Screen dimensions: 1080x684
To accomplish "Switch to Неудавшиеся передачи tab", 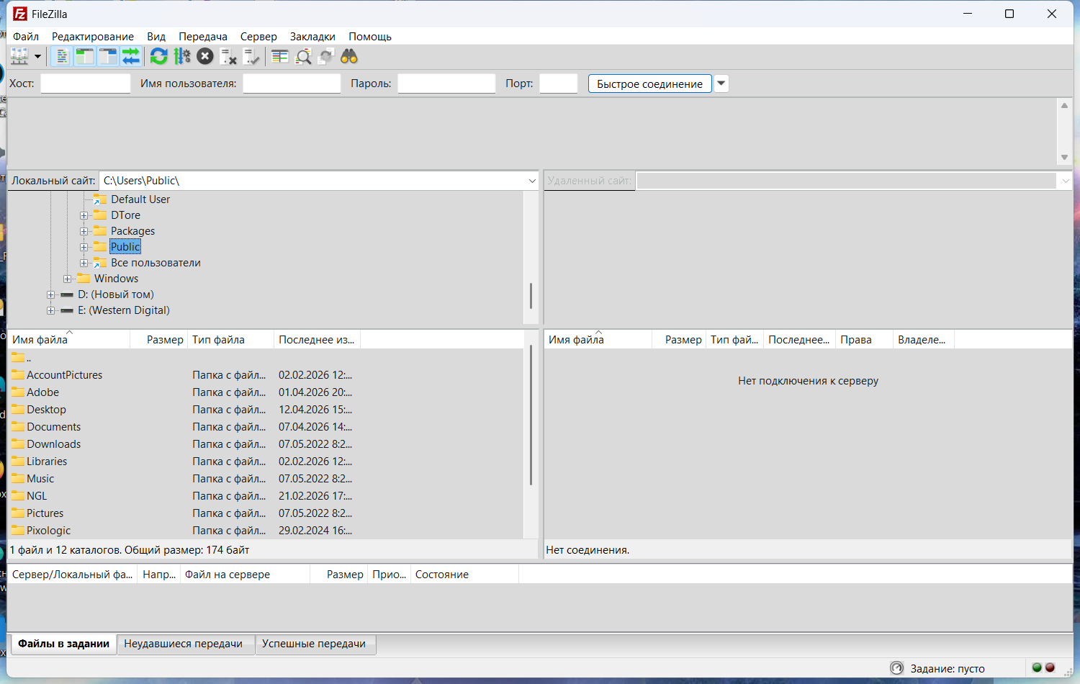I will click(x=183, y=644).
